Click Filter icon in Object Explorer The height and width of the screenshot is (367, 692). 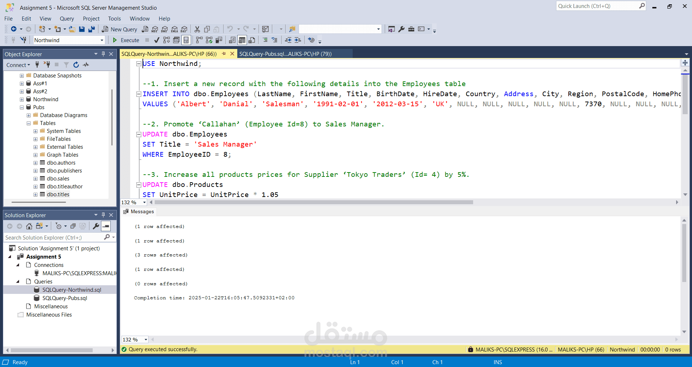point(66,65)
